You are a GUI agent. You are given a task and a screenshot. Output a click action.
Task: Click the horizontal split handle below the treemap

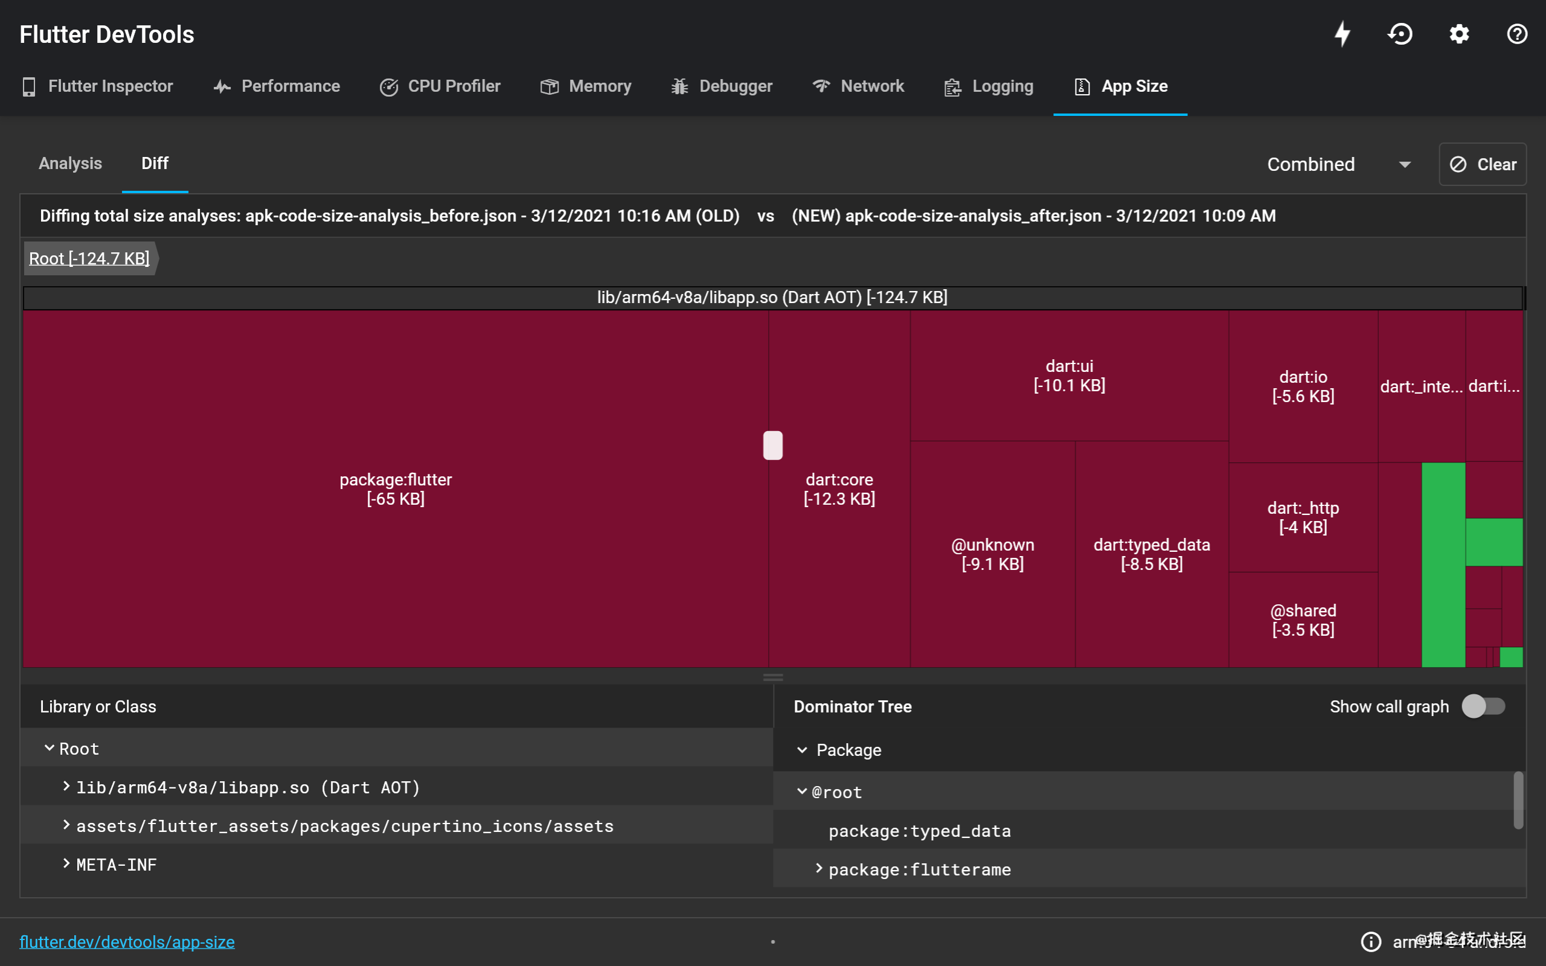click(773, 677)
